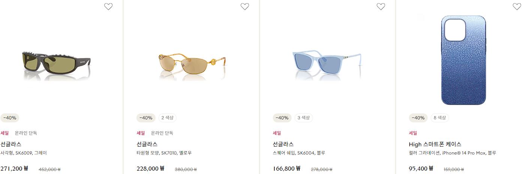This screenshot has height=174, width=524.
Task: Show the 2 색상 color options
Action: tap(168, 118)
